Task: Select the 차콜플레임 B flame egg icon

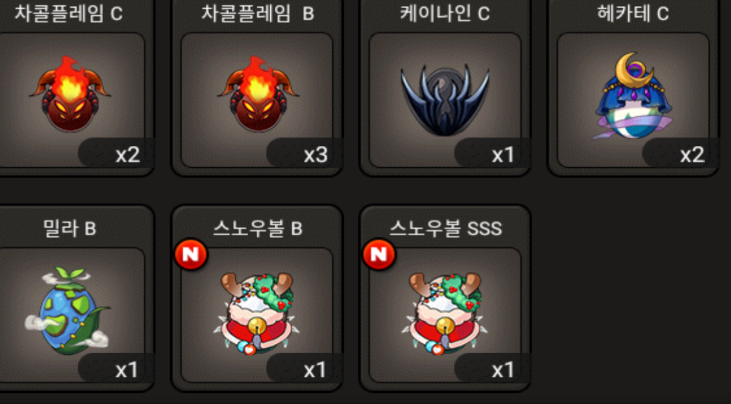Action: pyautogui.click(x=259, y=94)
